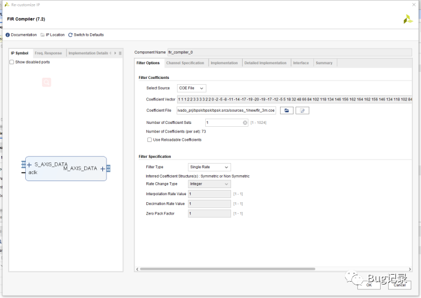The width and height of the screenshot is (421, 298).
Task: Open left panel tab list menu icon
Action: [120, 53]
